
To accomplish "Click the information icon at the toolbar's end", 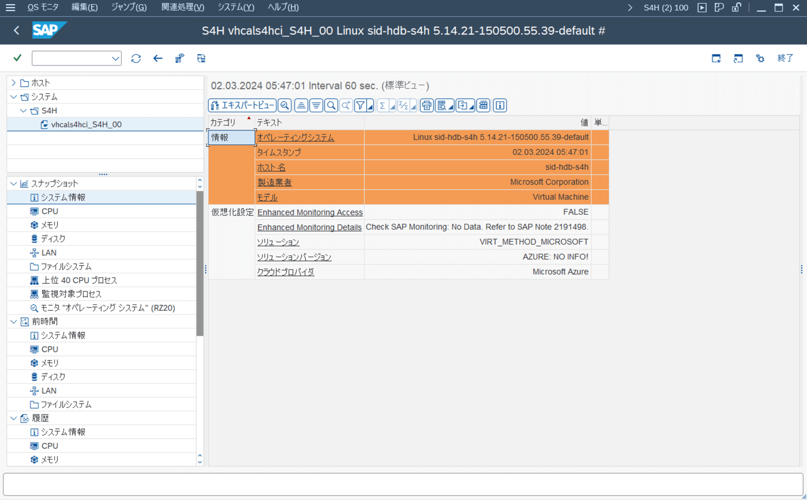I will [500, 106].
